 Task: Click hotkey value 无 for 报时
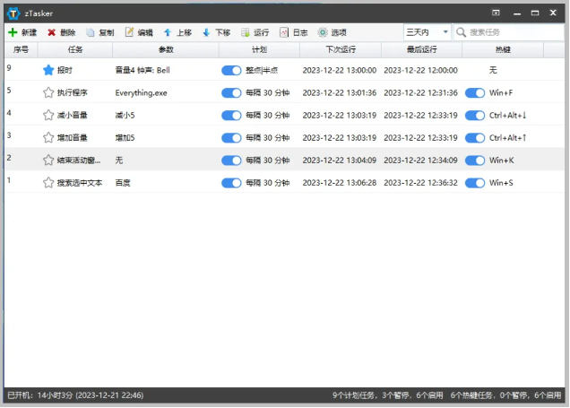(493, 70)
